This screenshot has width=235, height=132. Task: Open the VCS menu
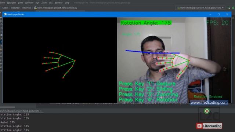tap(51, 3)
